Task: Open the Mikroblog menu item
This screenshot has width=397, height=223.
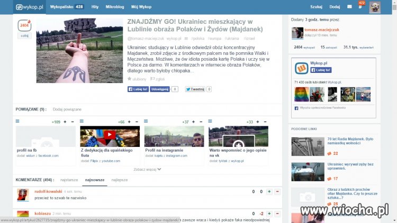Action: click(115, 7)
